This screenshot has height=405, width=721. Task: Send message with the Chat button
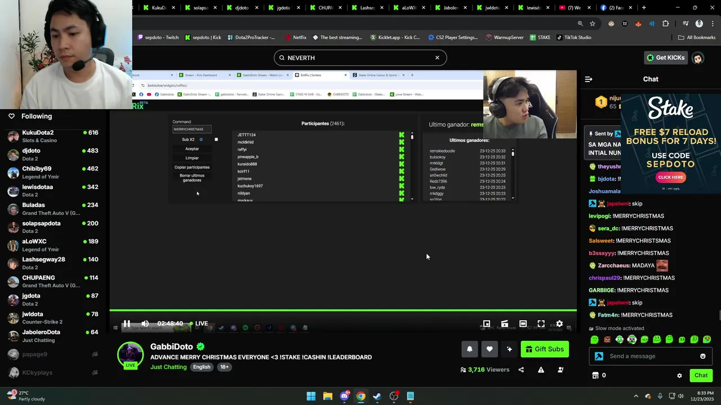coord(701,375)
